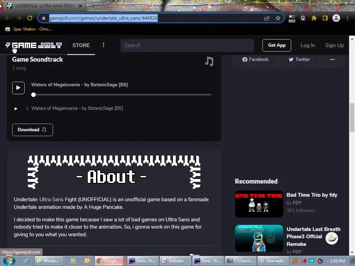Click the 1:05 PM clock
This screenshot has width=355, height=266.
point(337,261)
